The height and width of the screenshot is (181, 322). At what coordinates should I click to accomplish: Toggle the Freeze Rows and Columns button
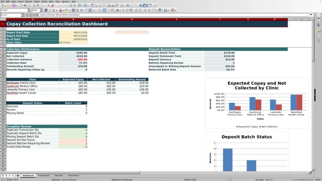pos(144,5)
